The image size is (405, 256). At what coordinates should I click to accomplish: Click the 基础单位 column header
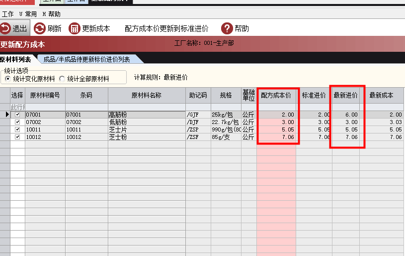point(249,95)
